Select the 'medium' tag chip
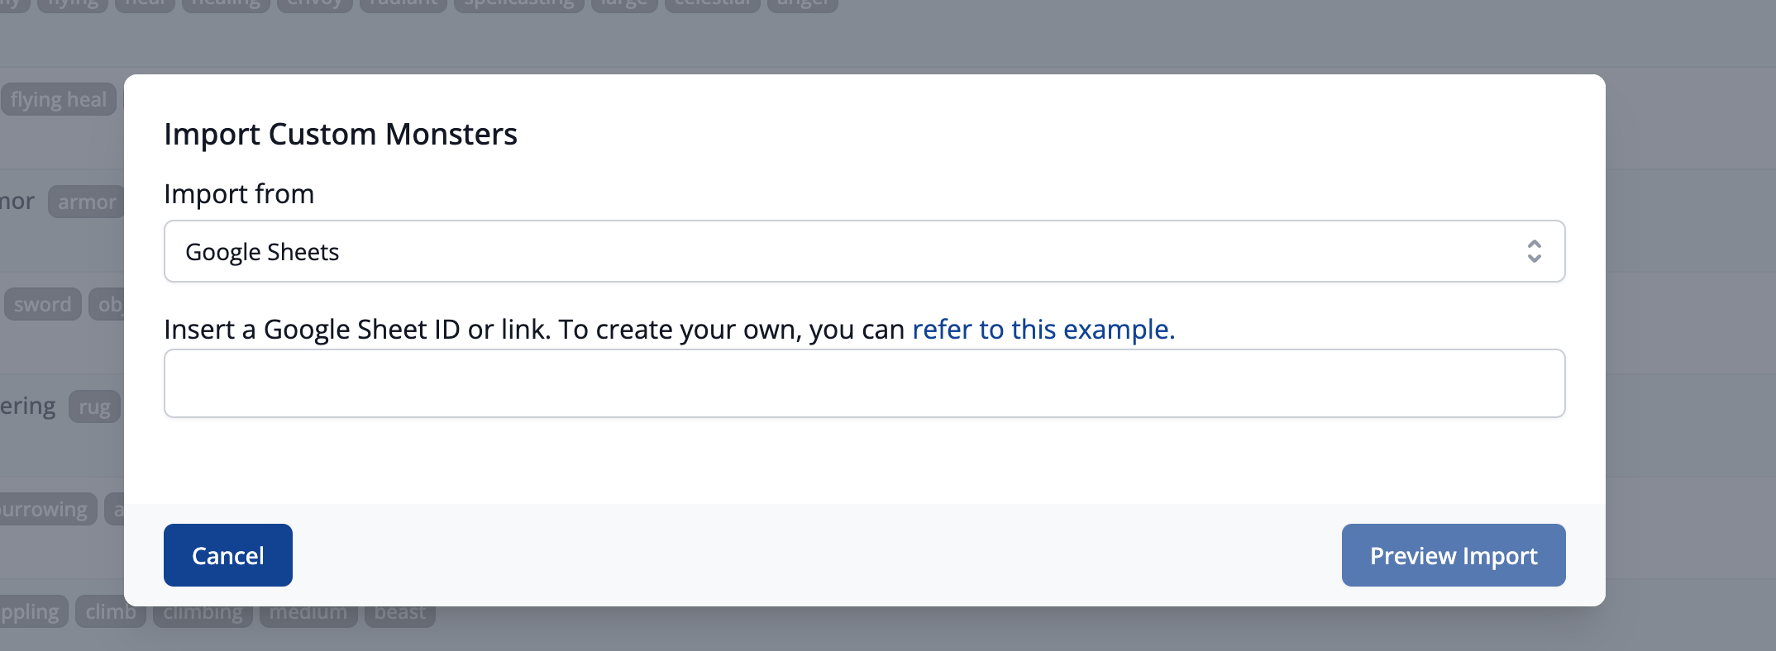The image size is (1776, 651). 308,612
